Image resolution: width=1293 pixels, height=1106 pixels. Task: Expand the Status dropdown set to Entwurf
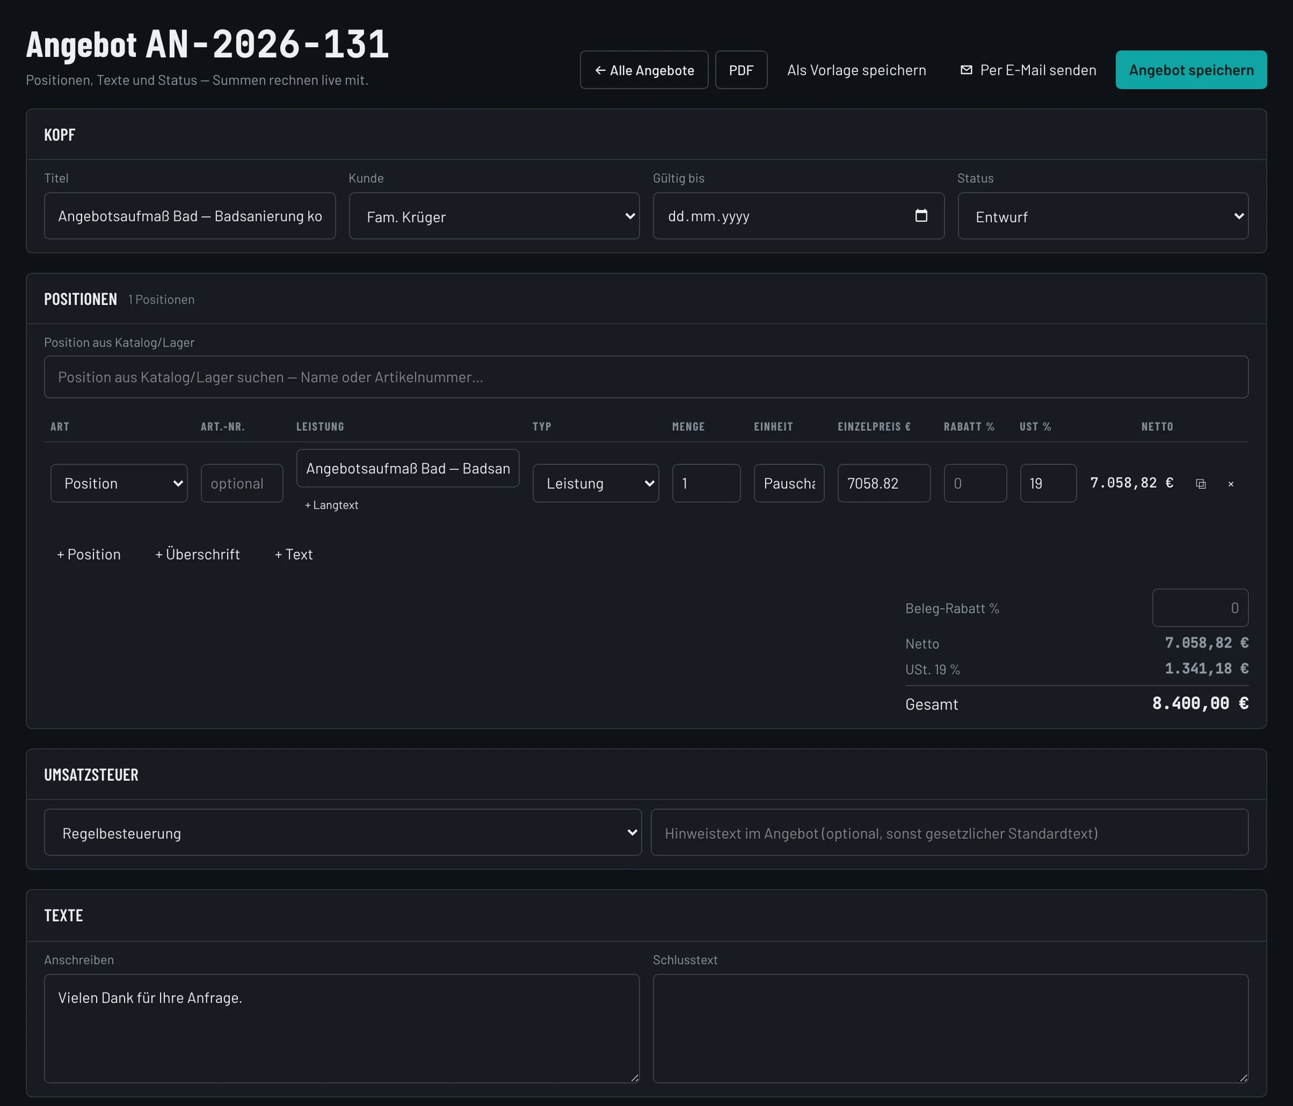tap(1103, 216)
